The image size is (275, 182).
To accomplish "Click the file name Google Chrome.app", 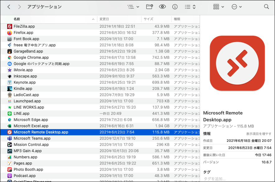I will click(x=31, y=58).
